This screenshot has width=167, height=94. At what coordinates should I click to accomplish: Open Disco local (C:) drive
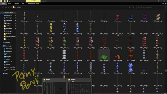click(10, 67)
